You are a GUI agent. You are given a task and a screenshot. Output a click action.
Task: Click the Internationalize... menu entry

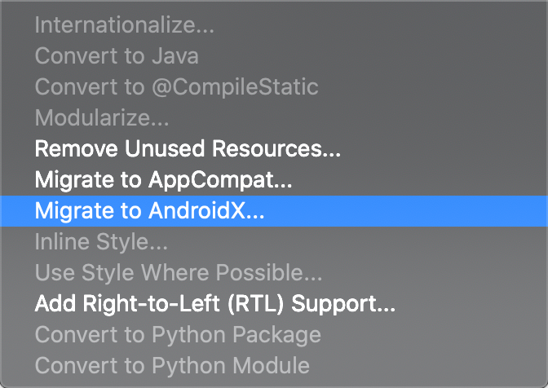124,25
